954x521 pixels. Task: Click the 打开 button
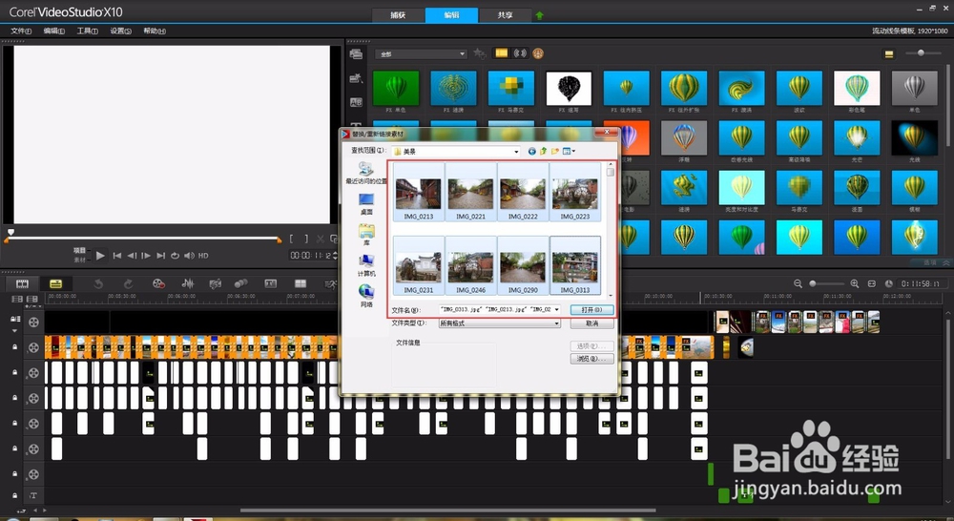591,310
